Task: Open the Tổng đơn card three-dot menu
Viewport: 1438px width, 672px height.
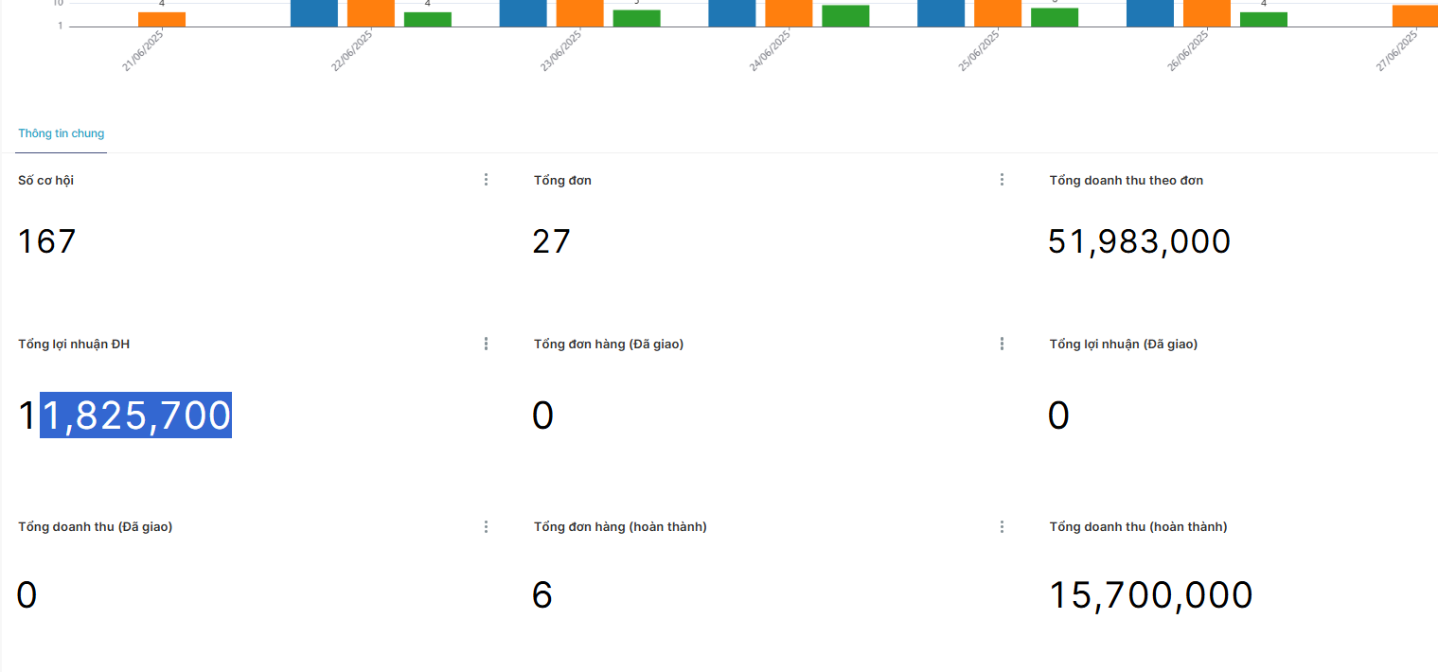Action: coord(1002,180)
